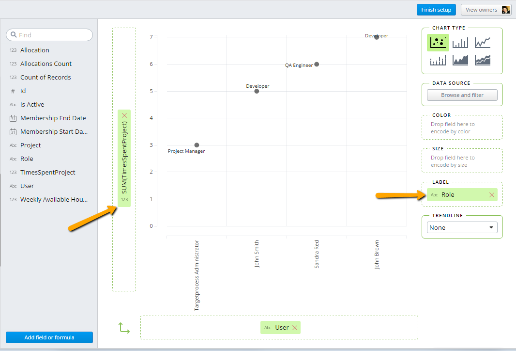
Task: Select the TimesSpentProject field in list
Action: pos(48,173)
